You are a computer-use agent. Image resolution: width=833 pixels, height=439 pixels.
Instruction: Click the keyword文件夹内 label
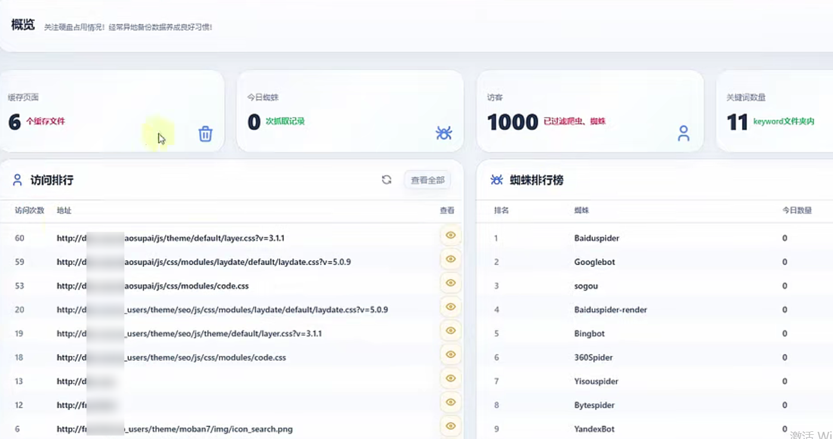(x=784, y=121)
